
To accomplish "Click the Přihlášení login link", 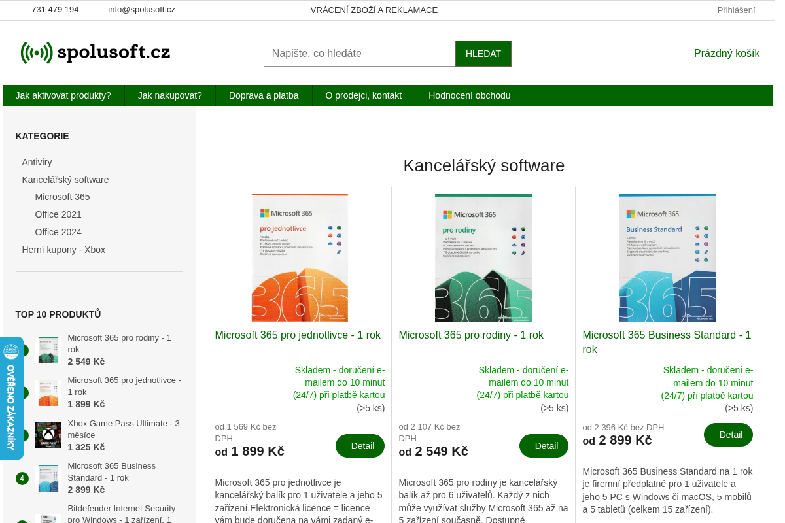I will [736, 10].
